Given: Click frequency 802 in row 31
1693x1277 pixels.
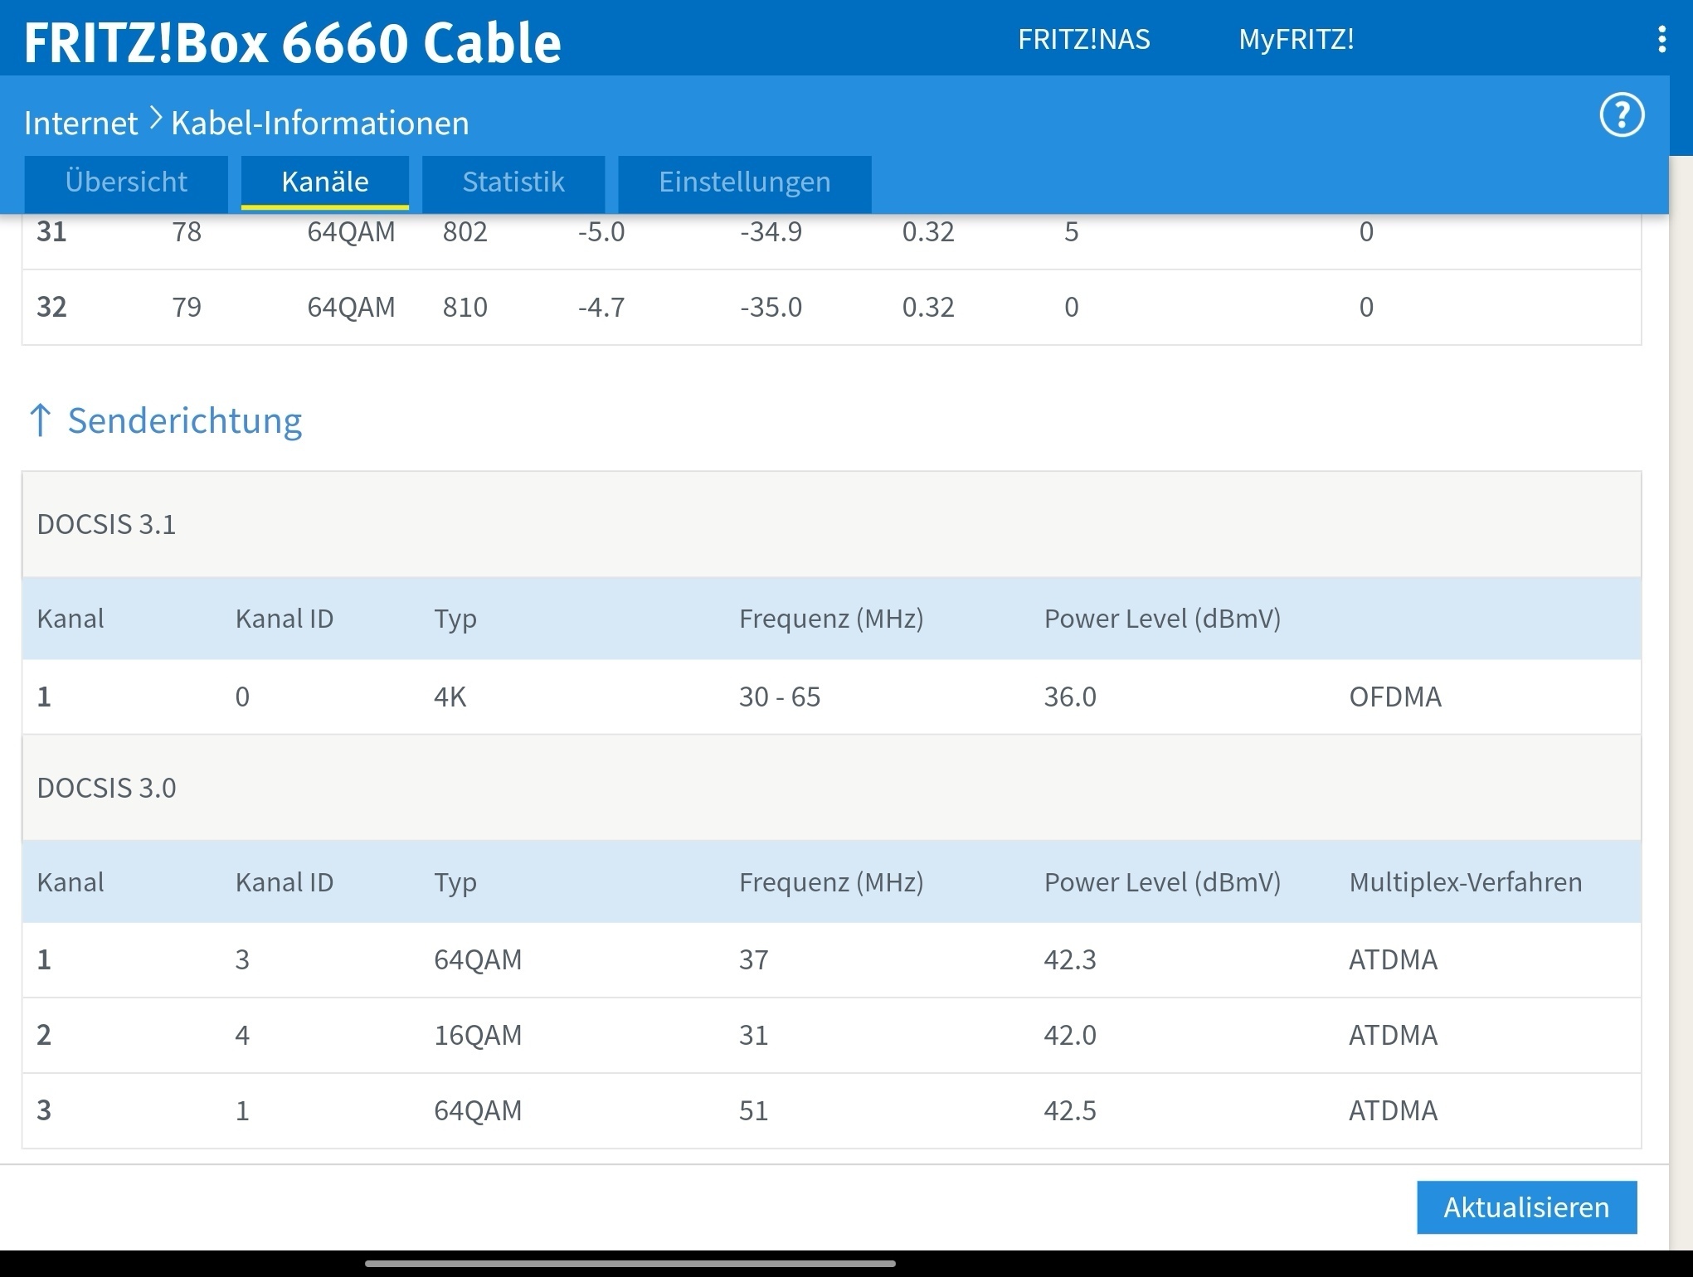Looking at the screenshot, I should tap(465, 231).
